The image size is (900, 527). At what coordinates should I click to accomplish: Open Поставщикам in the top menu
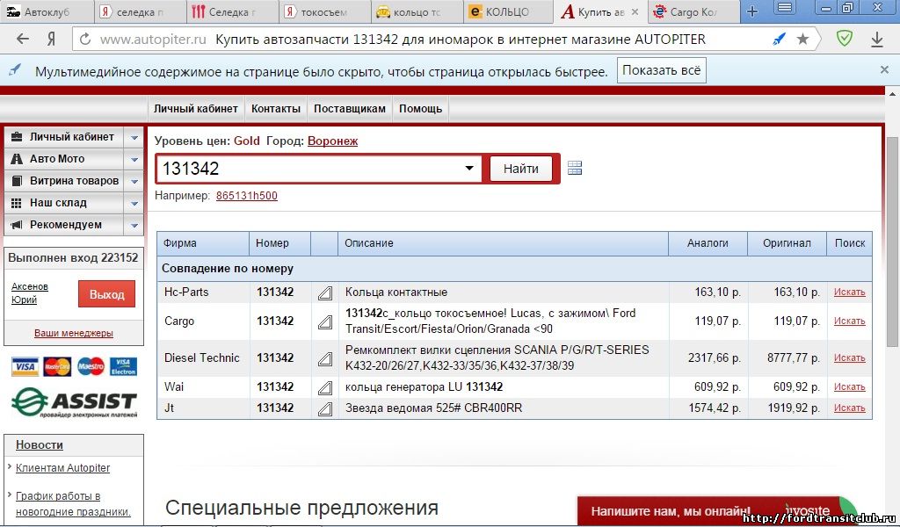[350, 108]
